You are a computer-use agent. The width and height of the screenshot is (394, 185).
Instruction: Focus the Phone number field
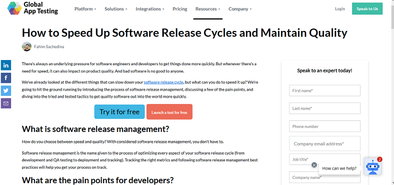coord(324,126)
